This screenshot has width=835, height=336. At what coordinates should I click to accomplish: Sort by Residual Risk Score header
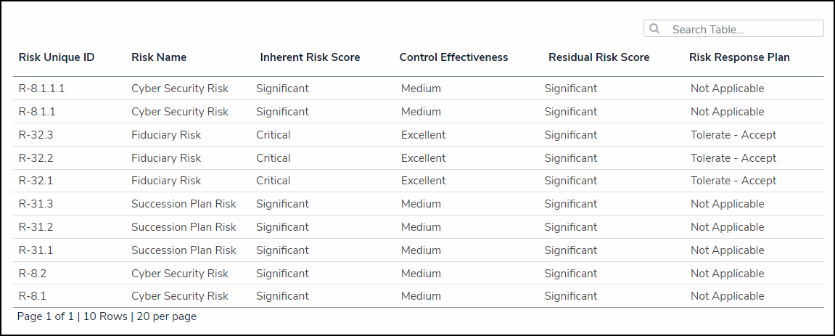coord(599,57)
